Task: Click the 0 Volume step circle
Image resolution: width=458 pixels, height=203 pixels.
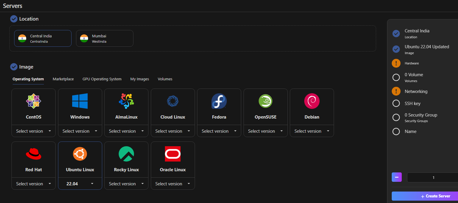Action: (x=396, y=77)
